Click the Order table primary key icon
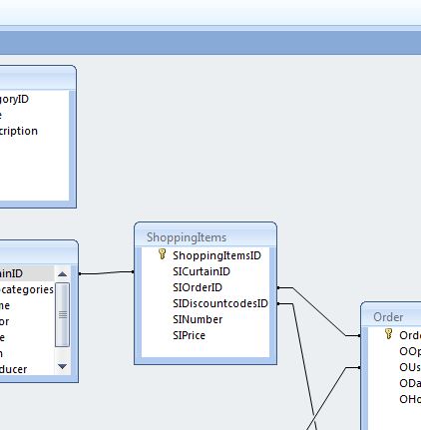 pos(388,334)
